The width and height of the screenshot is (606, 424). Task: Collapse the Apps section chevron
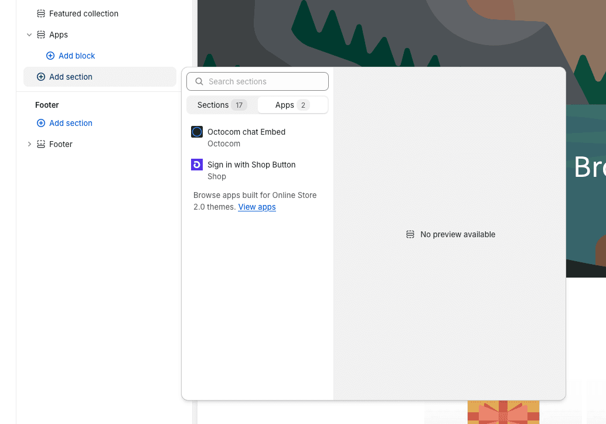tap(29, 35)
